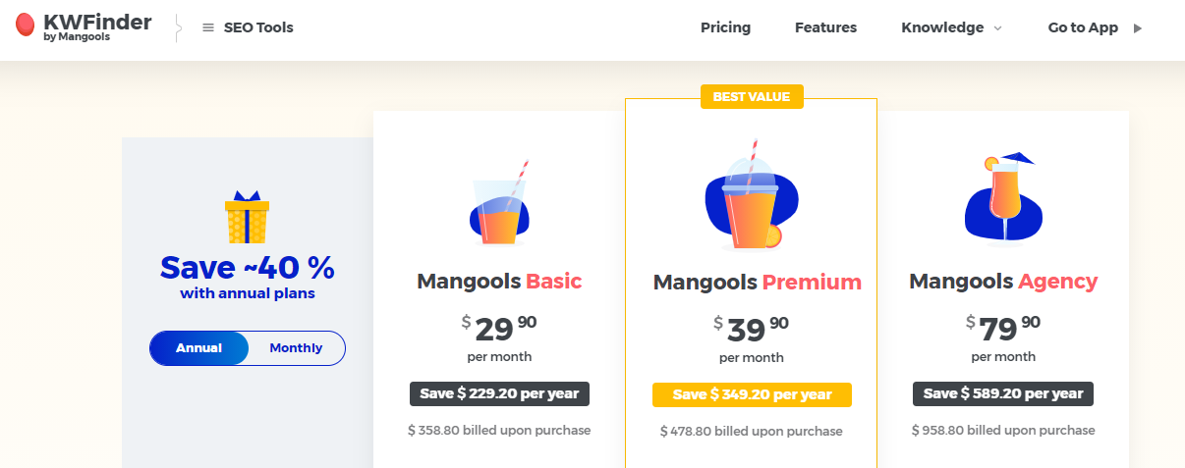Click the Mangools Basic drink illustration
This screenshot has width=1185, height=468.
pos(499,206)
